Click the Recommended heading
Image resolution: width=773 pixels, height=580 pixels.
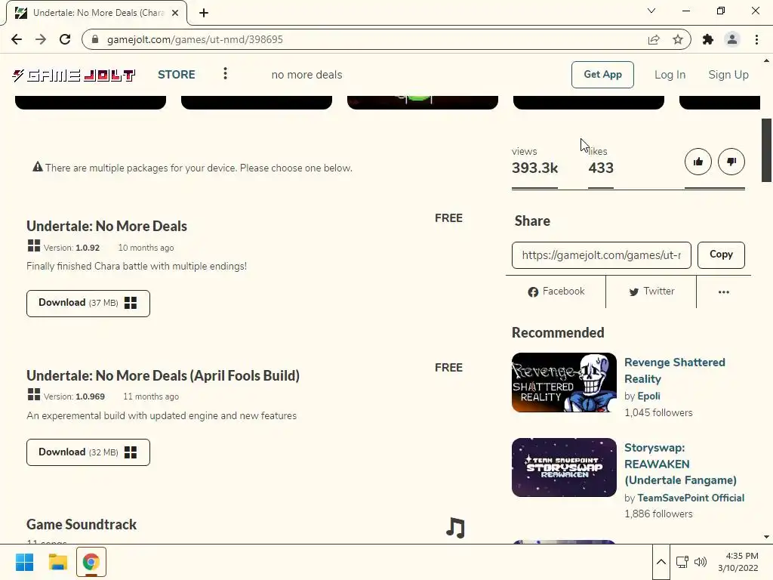(558, 332)
